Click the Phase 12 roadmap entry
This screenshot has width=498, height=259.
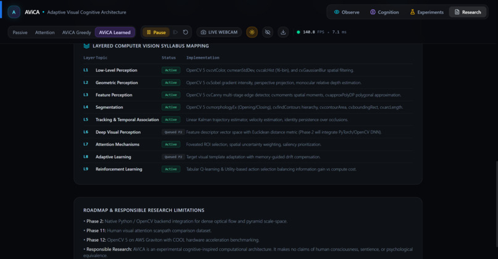(x=171, y=240)
